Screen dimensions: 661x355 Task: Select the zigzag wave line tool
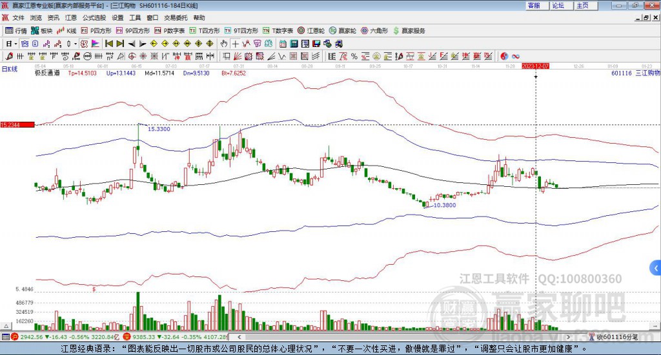pyautogui.click(x=282, y=56)
